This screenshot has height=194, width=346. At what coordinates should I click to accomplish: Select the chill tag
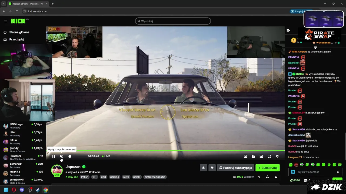click(103, 177)
